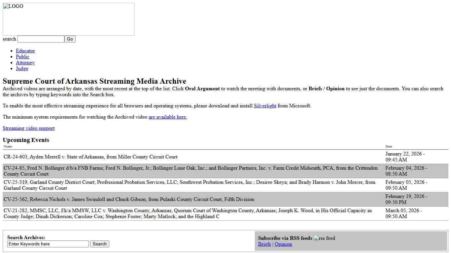Viewport: 451px width, 253px height.
Task: Select the CR-24-603 Ayden Merrell event row
Action: (x=90, y=157)
